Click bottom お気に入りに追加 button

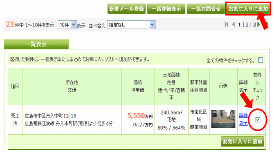pyautogui.click(x=243, y=141)
